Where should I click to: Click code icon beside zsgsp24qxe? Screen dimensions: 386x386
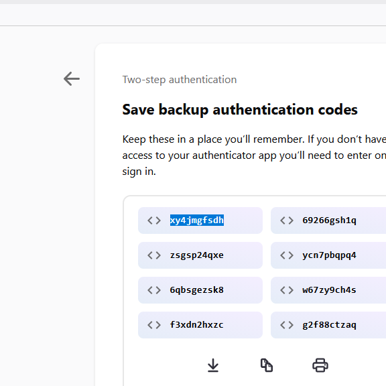click(x=154, y=255)
